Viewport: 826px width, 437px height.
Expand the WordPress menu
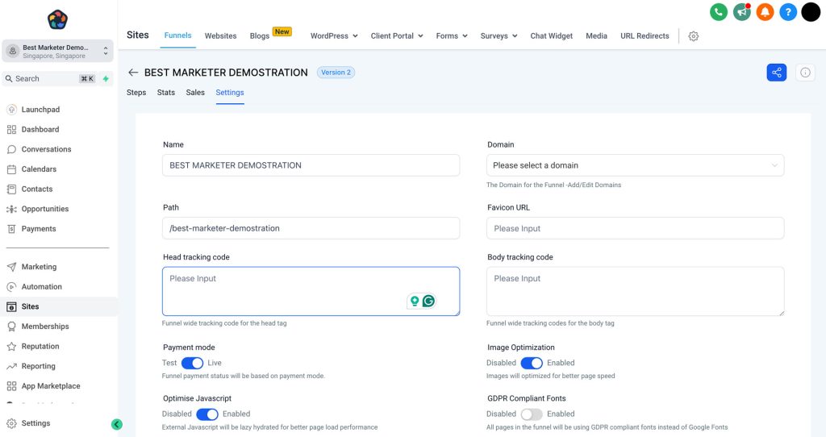point(334,35)
